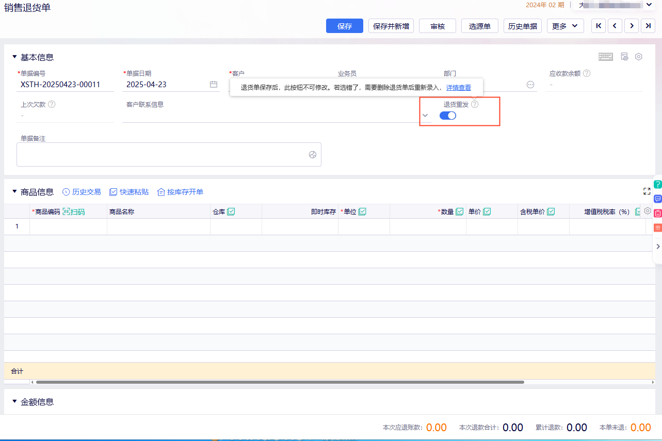This screenshot has width=662, height=441.
Task: Toggle the checkbox in the 增值税税率 column header
Action: (638, 211)
